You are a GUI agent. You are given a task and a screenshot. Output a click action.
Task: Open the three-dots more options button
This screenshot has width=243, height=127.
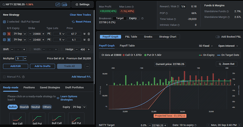(x=87, y=66)
